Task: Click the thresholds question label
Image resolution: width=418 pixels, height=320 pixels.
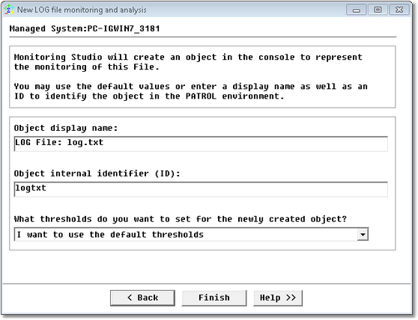Action: [x=181, y=219]
